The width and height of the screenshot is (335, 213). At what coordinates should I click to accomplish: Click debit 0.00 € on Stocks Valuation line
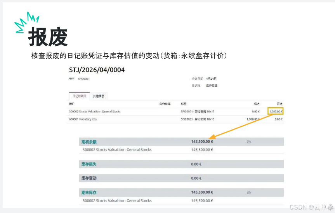[x=256, y=112]
